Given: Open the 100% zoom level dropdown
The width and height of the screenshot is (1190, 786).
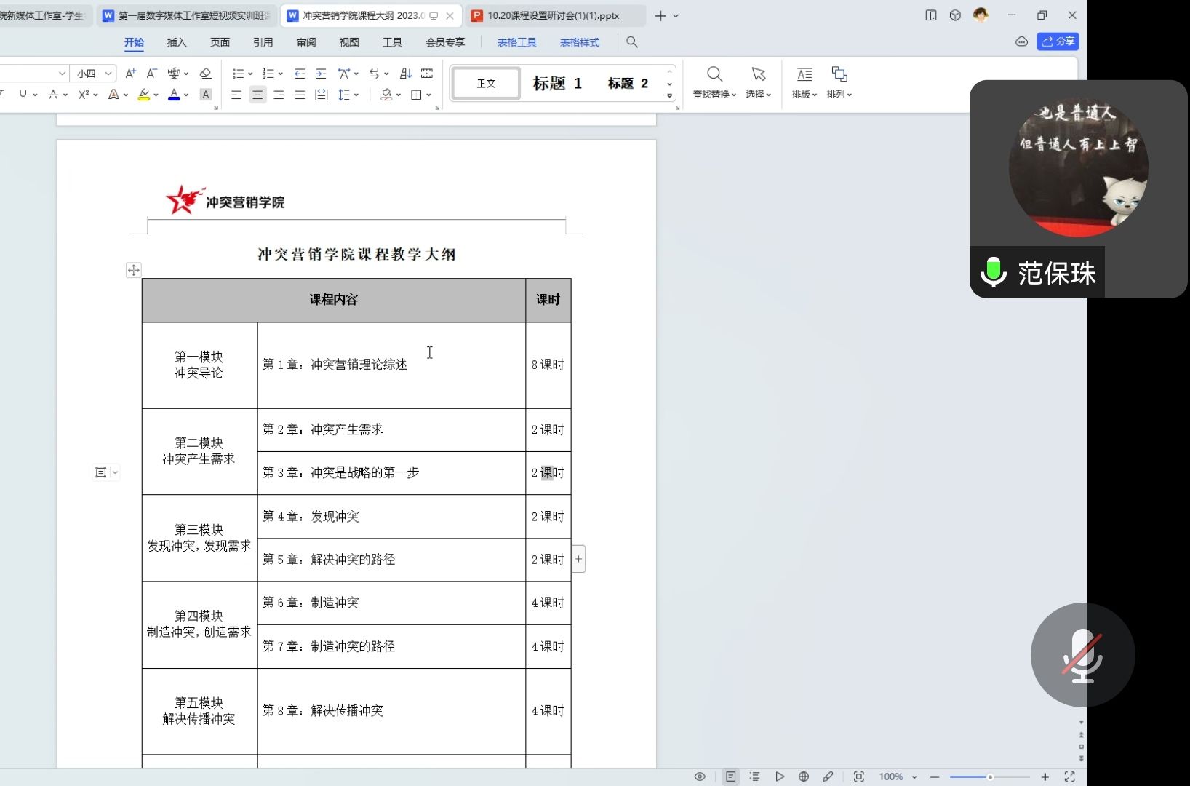Looking at the screenshot, I should pyautogui.click(x=898, y=777).
